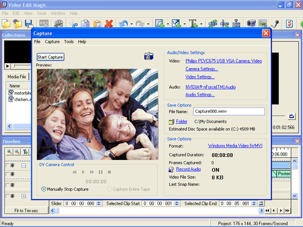303x227 pixels.
Task: Click the Timeline zoom out magnifier
Action: click(x=17, y=152)
